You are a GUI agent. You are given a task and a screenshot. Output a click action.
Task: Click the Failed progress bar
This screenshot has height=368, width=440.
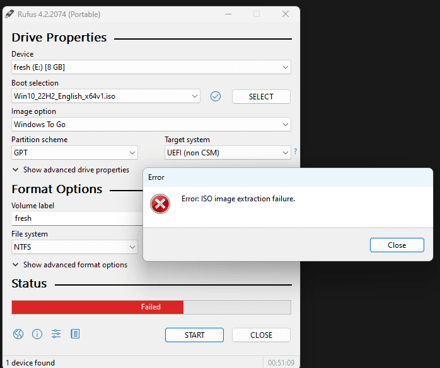point(151,307)
